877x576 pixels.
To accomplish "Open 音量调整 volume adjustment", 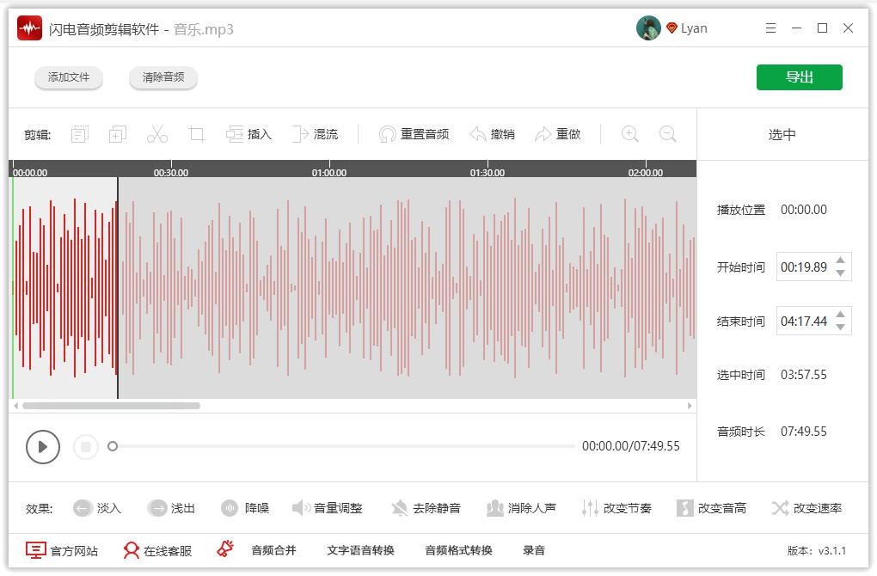I will click(x=328, y=508).
